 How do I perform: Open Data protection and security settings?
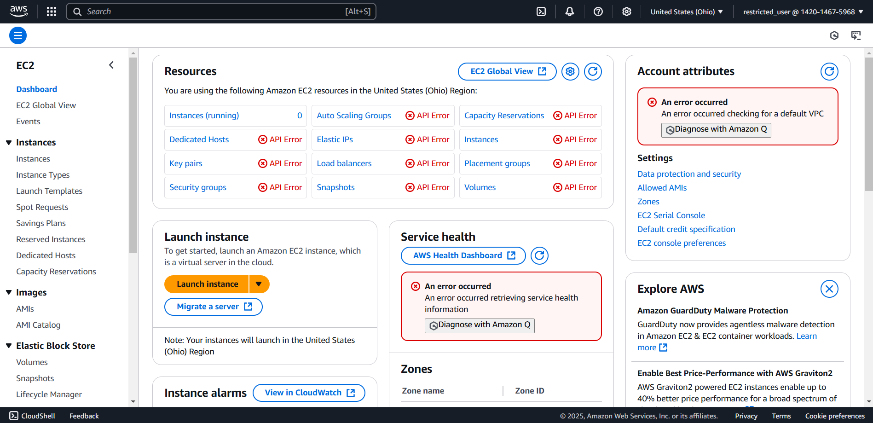pos(689,174)
